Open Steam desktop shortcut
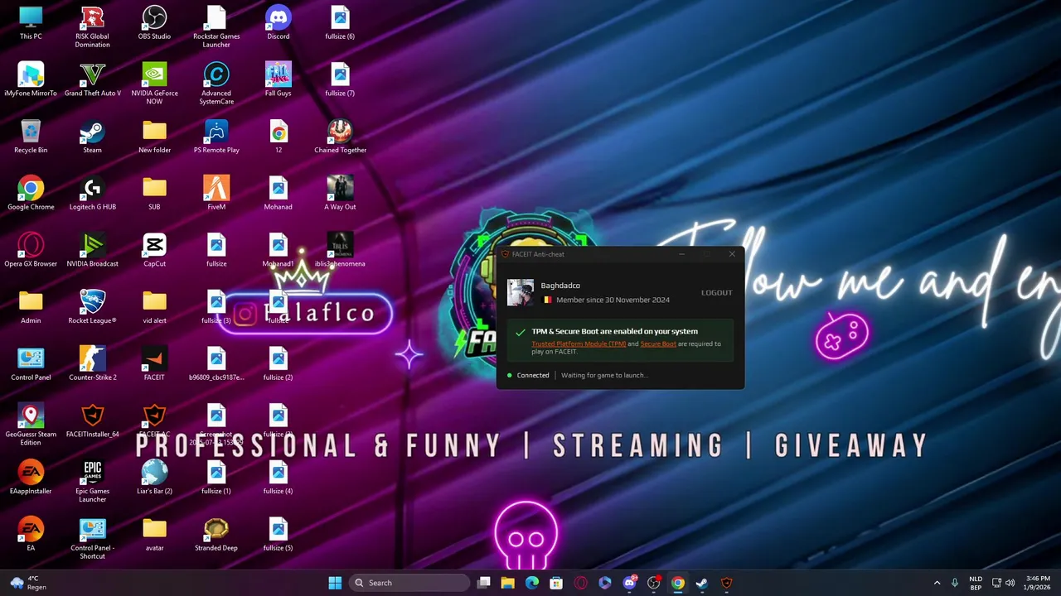1061x596 pixels. [x=92, y=137]
